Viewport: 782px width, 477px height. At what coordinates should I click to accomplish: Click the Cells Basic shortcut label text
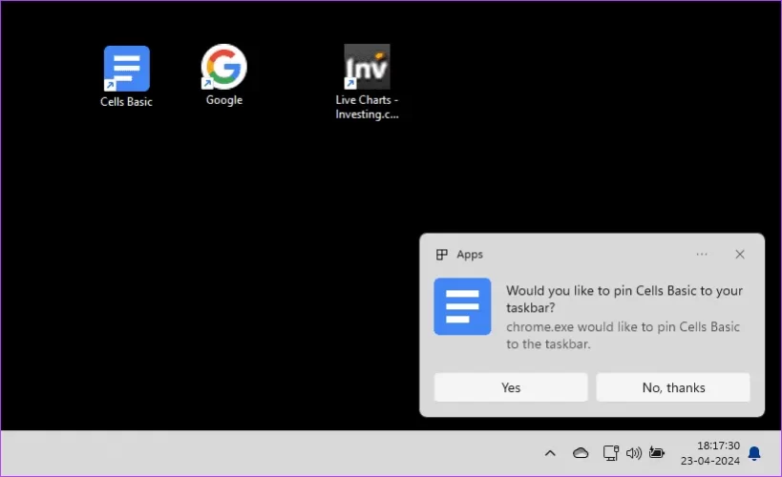[126, 102]
